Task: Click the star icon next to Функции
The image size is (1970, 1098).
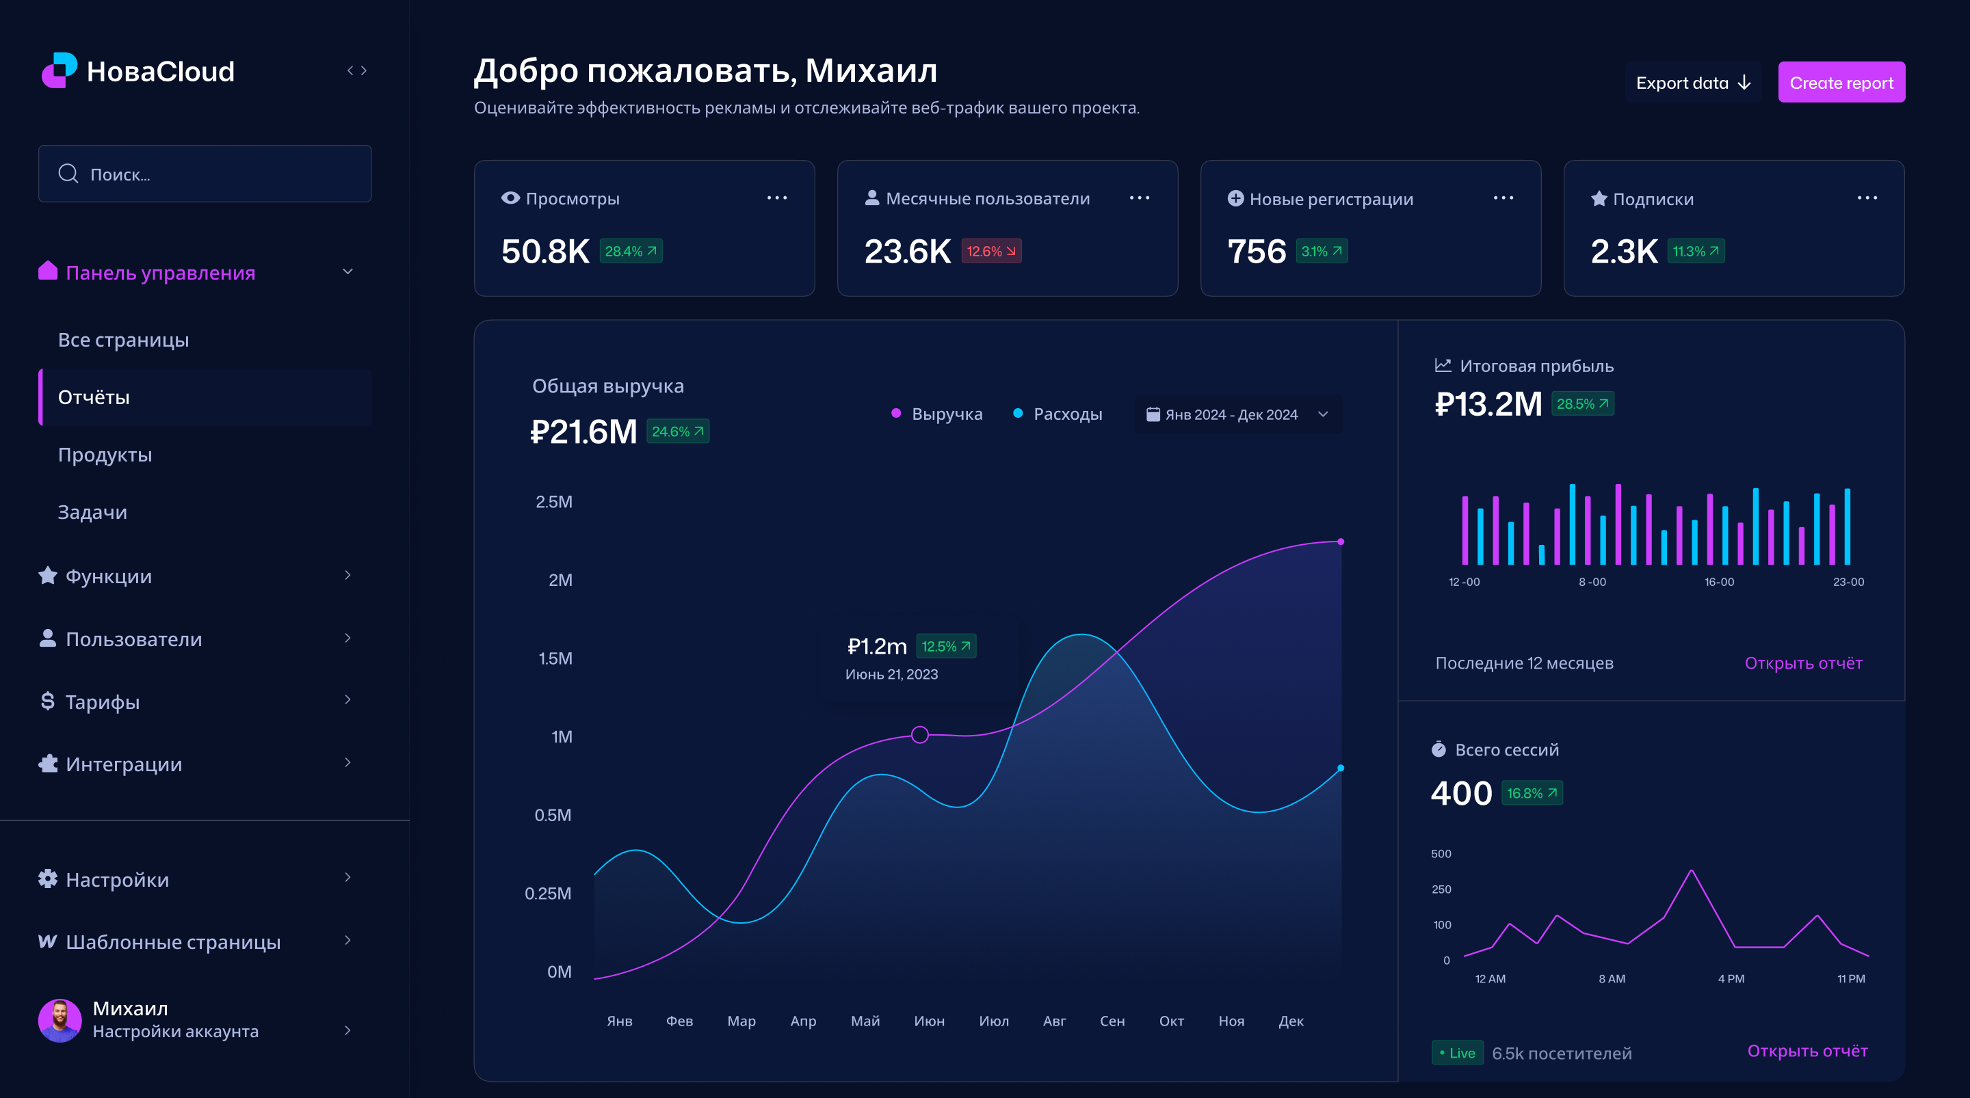Action: (x=47, y=575)
